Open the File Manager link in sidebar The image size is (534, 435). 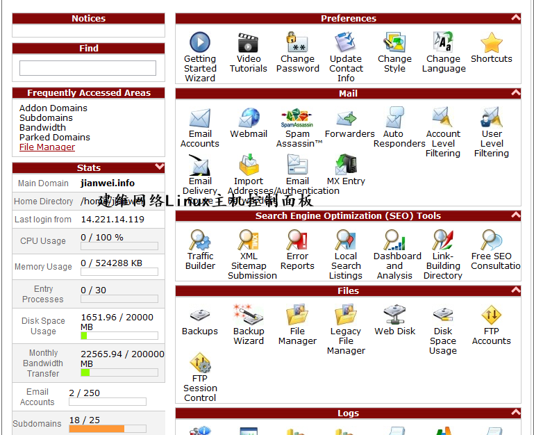coord(47,147)
